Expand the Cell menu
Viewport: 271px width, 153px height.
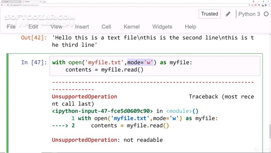(106, 27)
